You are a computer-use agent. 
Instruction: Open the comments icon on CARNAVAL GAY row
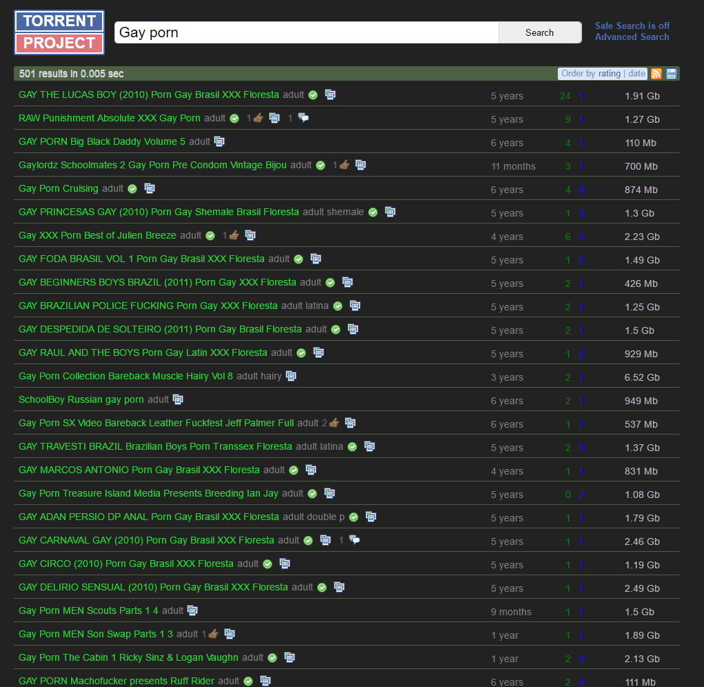[354, 540]
